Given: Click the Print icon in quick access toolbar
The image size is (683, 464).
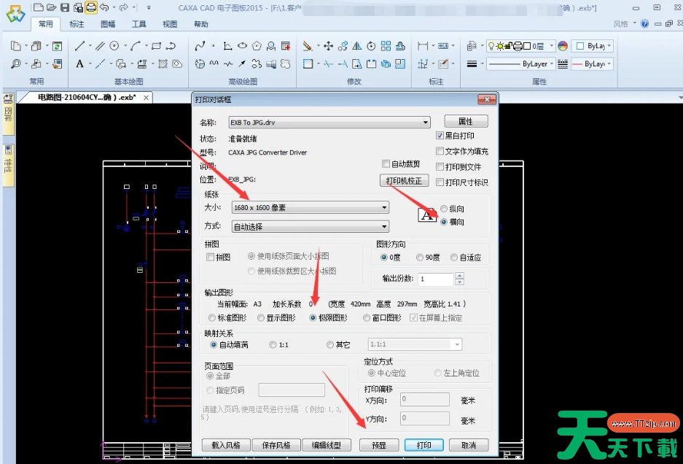Looking at the screenshot, I should [x=90, y=7].
